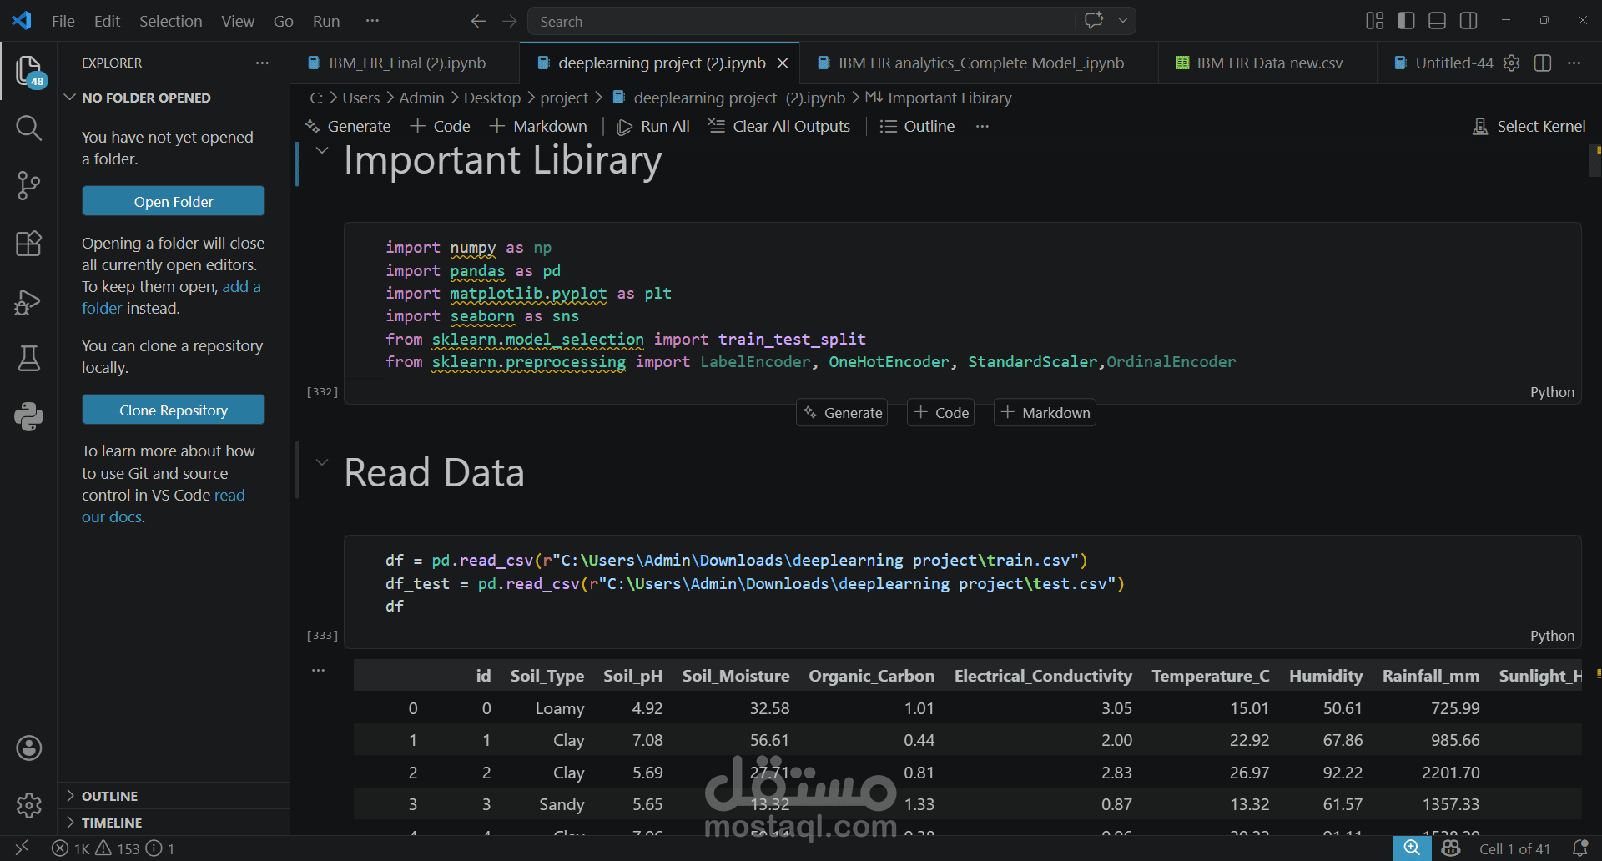Click the Clone Repository button
1602x861 pixels.
coord(174,410)
